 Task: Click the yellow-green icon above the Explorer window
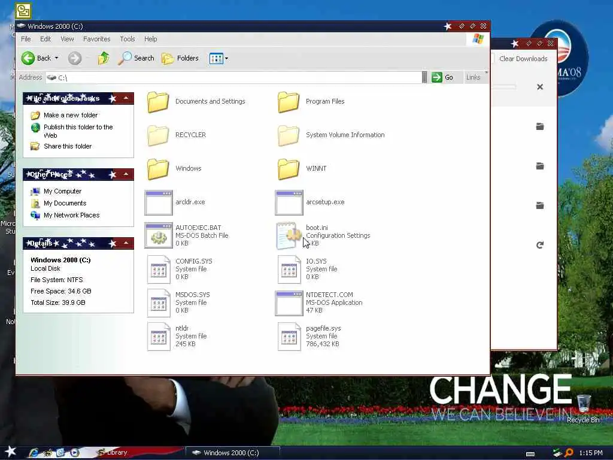pos(23,11)
